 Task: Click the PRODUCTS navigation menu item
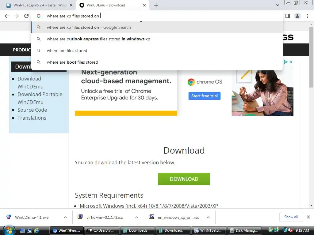point(22,50)
